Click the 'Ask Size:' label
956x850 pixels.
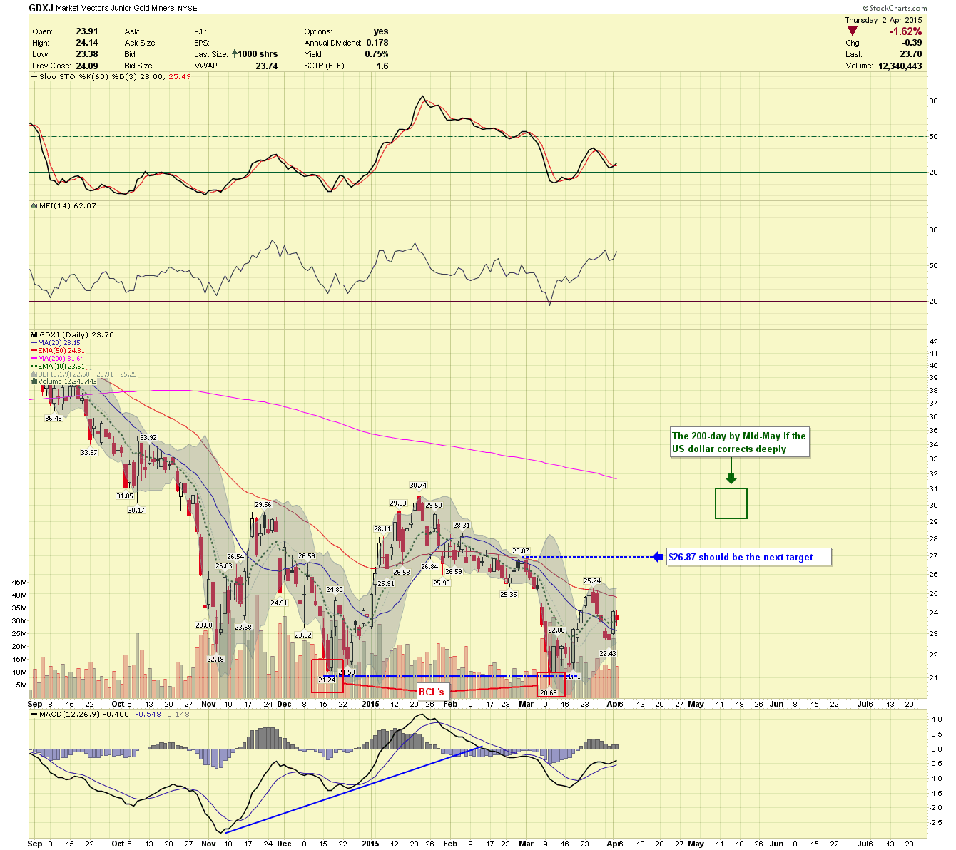[x=141, y=43]
